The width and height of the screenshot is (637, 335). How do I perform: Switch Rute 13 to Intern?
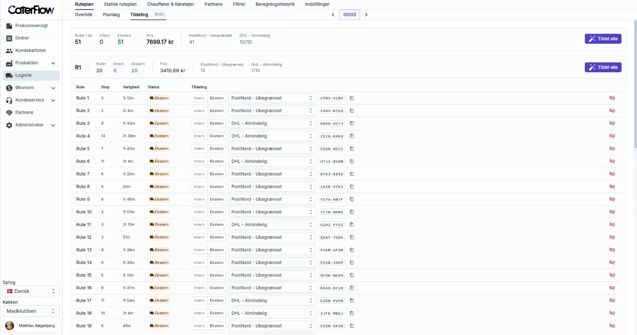coord(199,250)
